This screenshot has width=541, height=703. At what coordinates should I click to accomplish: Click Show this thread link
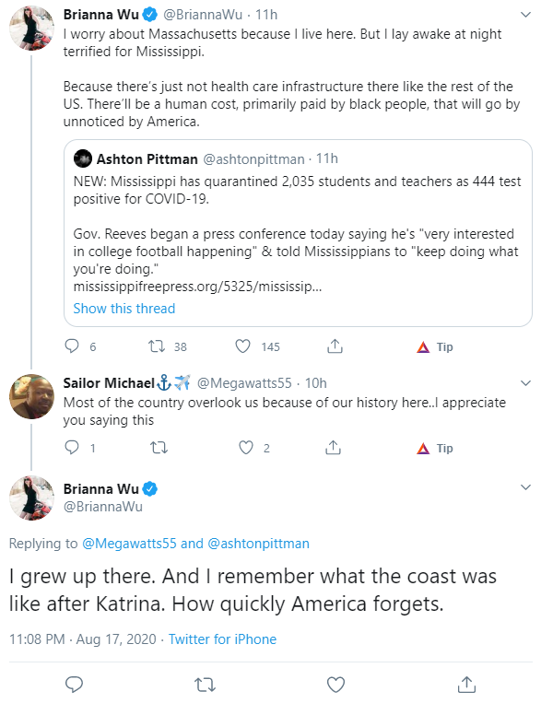tap(124, 309)
